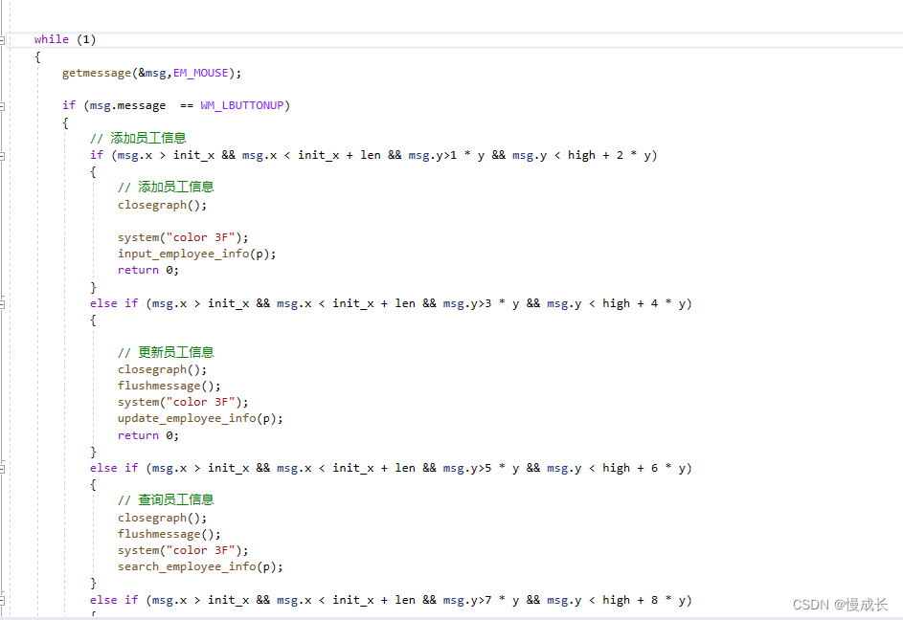Click flushmessage(); above update_employee_info
This screenshot has height=620, width=903.
click(x=169, y=386)
